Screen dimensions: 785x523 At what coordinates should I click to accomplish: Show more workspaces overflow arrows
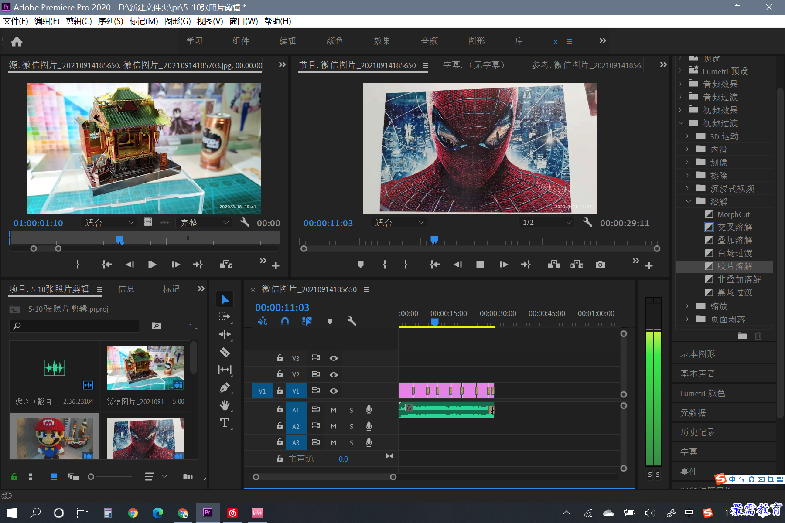tap(603, 41)
